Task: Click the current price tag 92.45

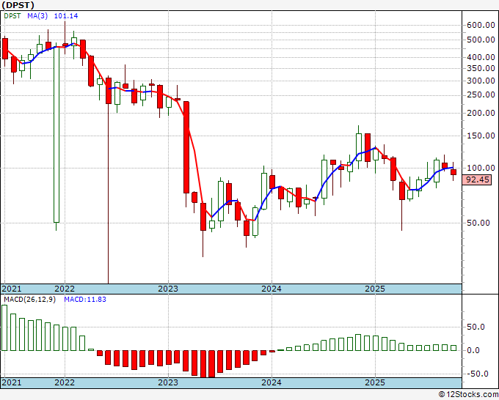Action: (x=478, y=179)
